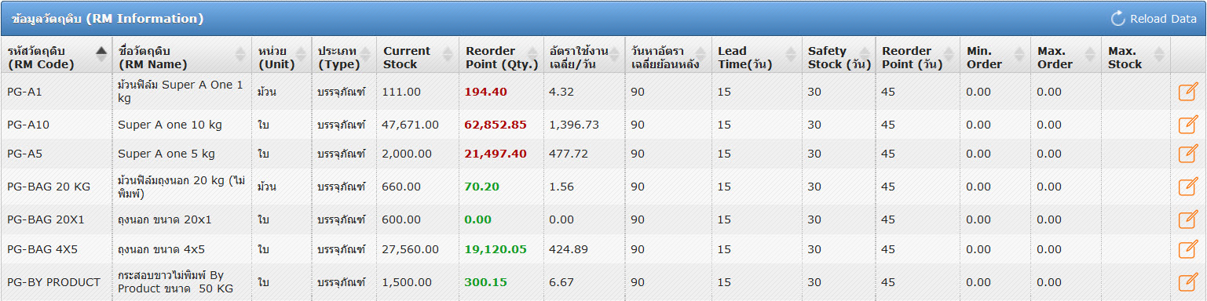The width and height of the screenshot is (1207, 301).
Task: Click green reorder value 300.15
Action: (x=486, y=282)
